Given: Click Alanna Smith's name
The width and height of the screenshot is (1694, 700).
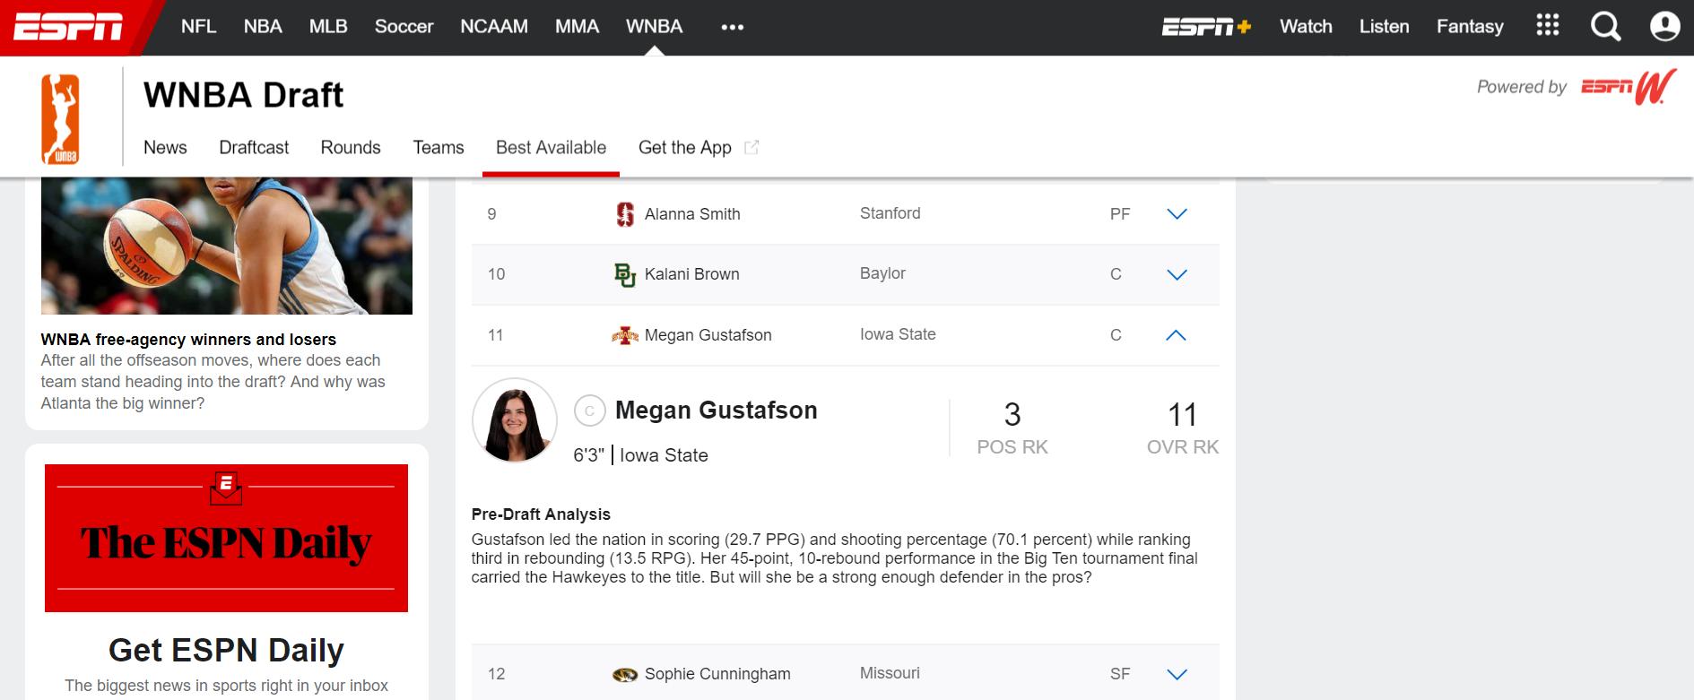Looking at the screenshot, I should (692, 214).
